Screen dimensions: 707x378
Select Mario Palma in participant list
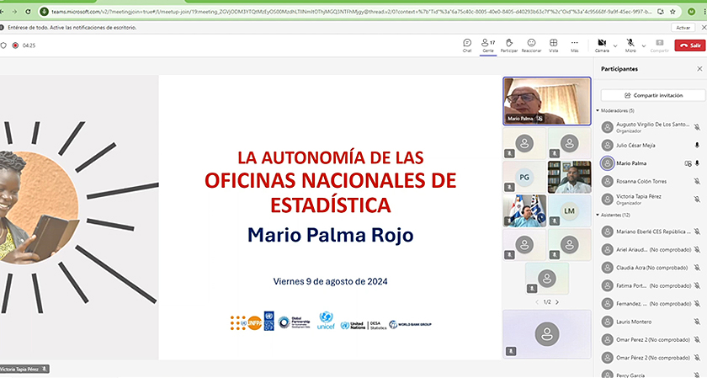pyautogui.click(x=651, y=163)
